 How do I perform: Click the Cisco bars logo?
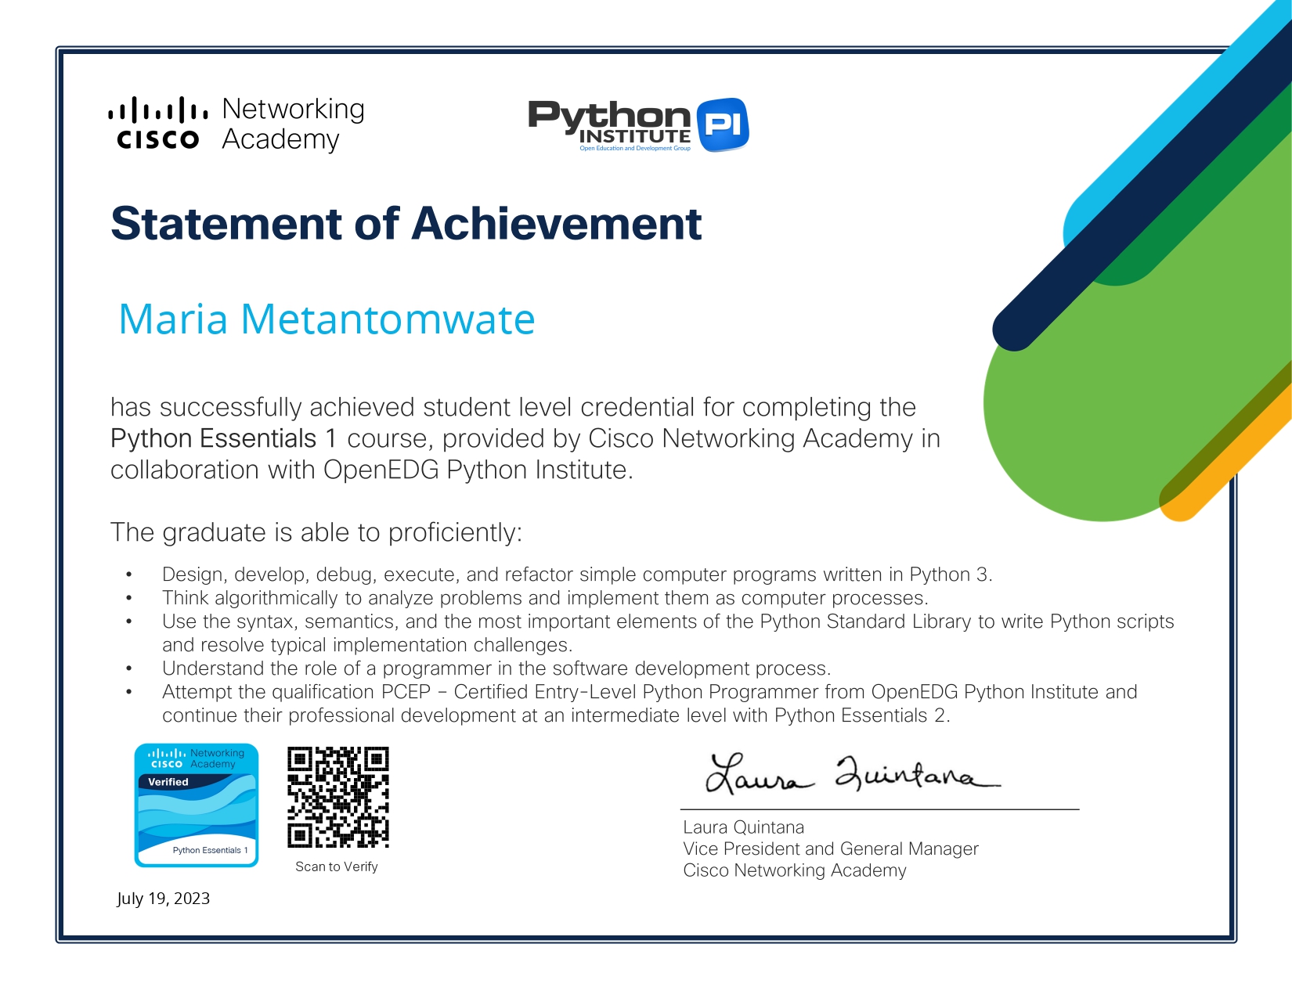tap(158, 123)
